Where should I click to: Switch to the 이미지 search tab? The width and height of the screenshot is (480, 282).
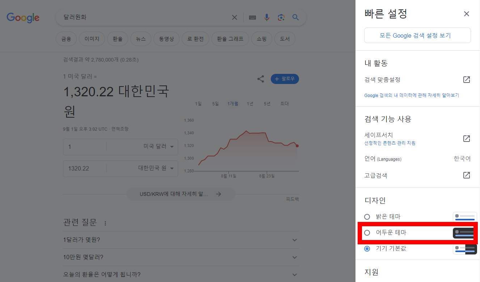92,39
